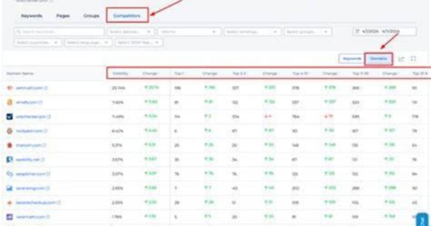Open the Select rankings dropdown

(x=253, y=32)
